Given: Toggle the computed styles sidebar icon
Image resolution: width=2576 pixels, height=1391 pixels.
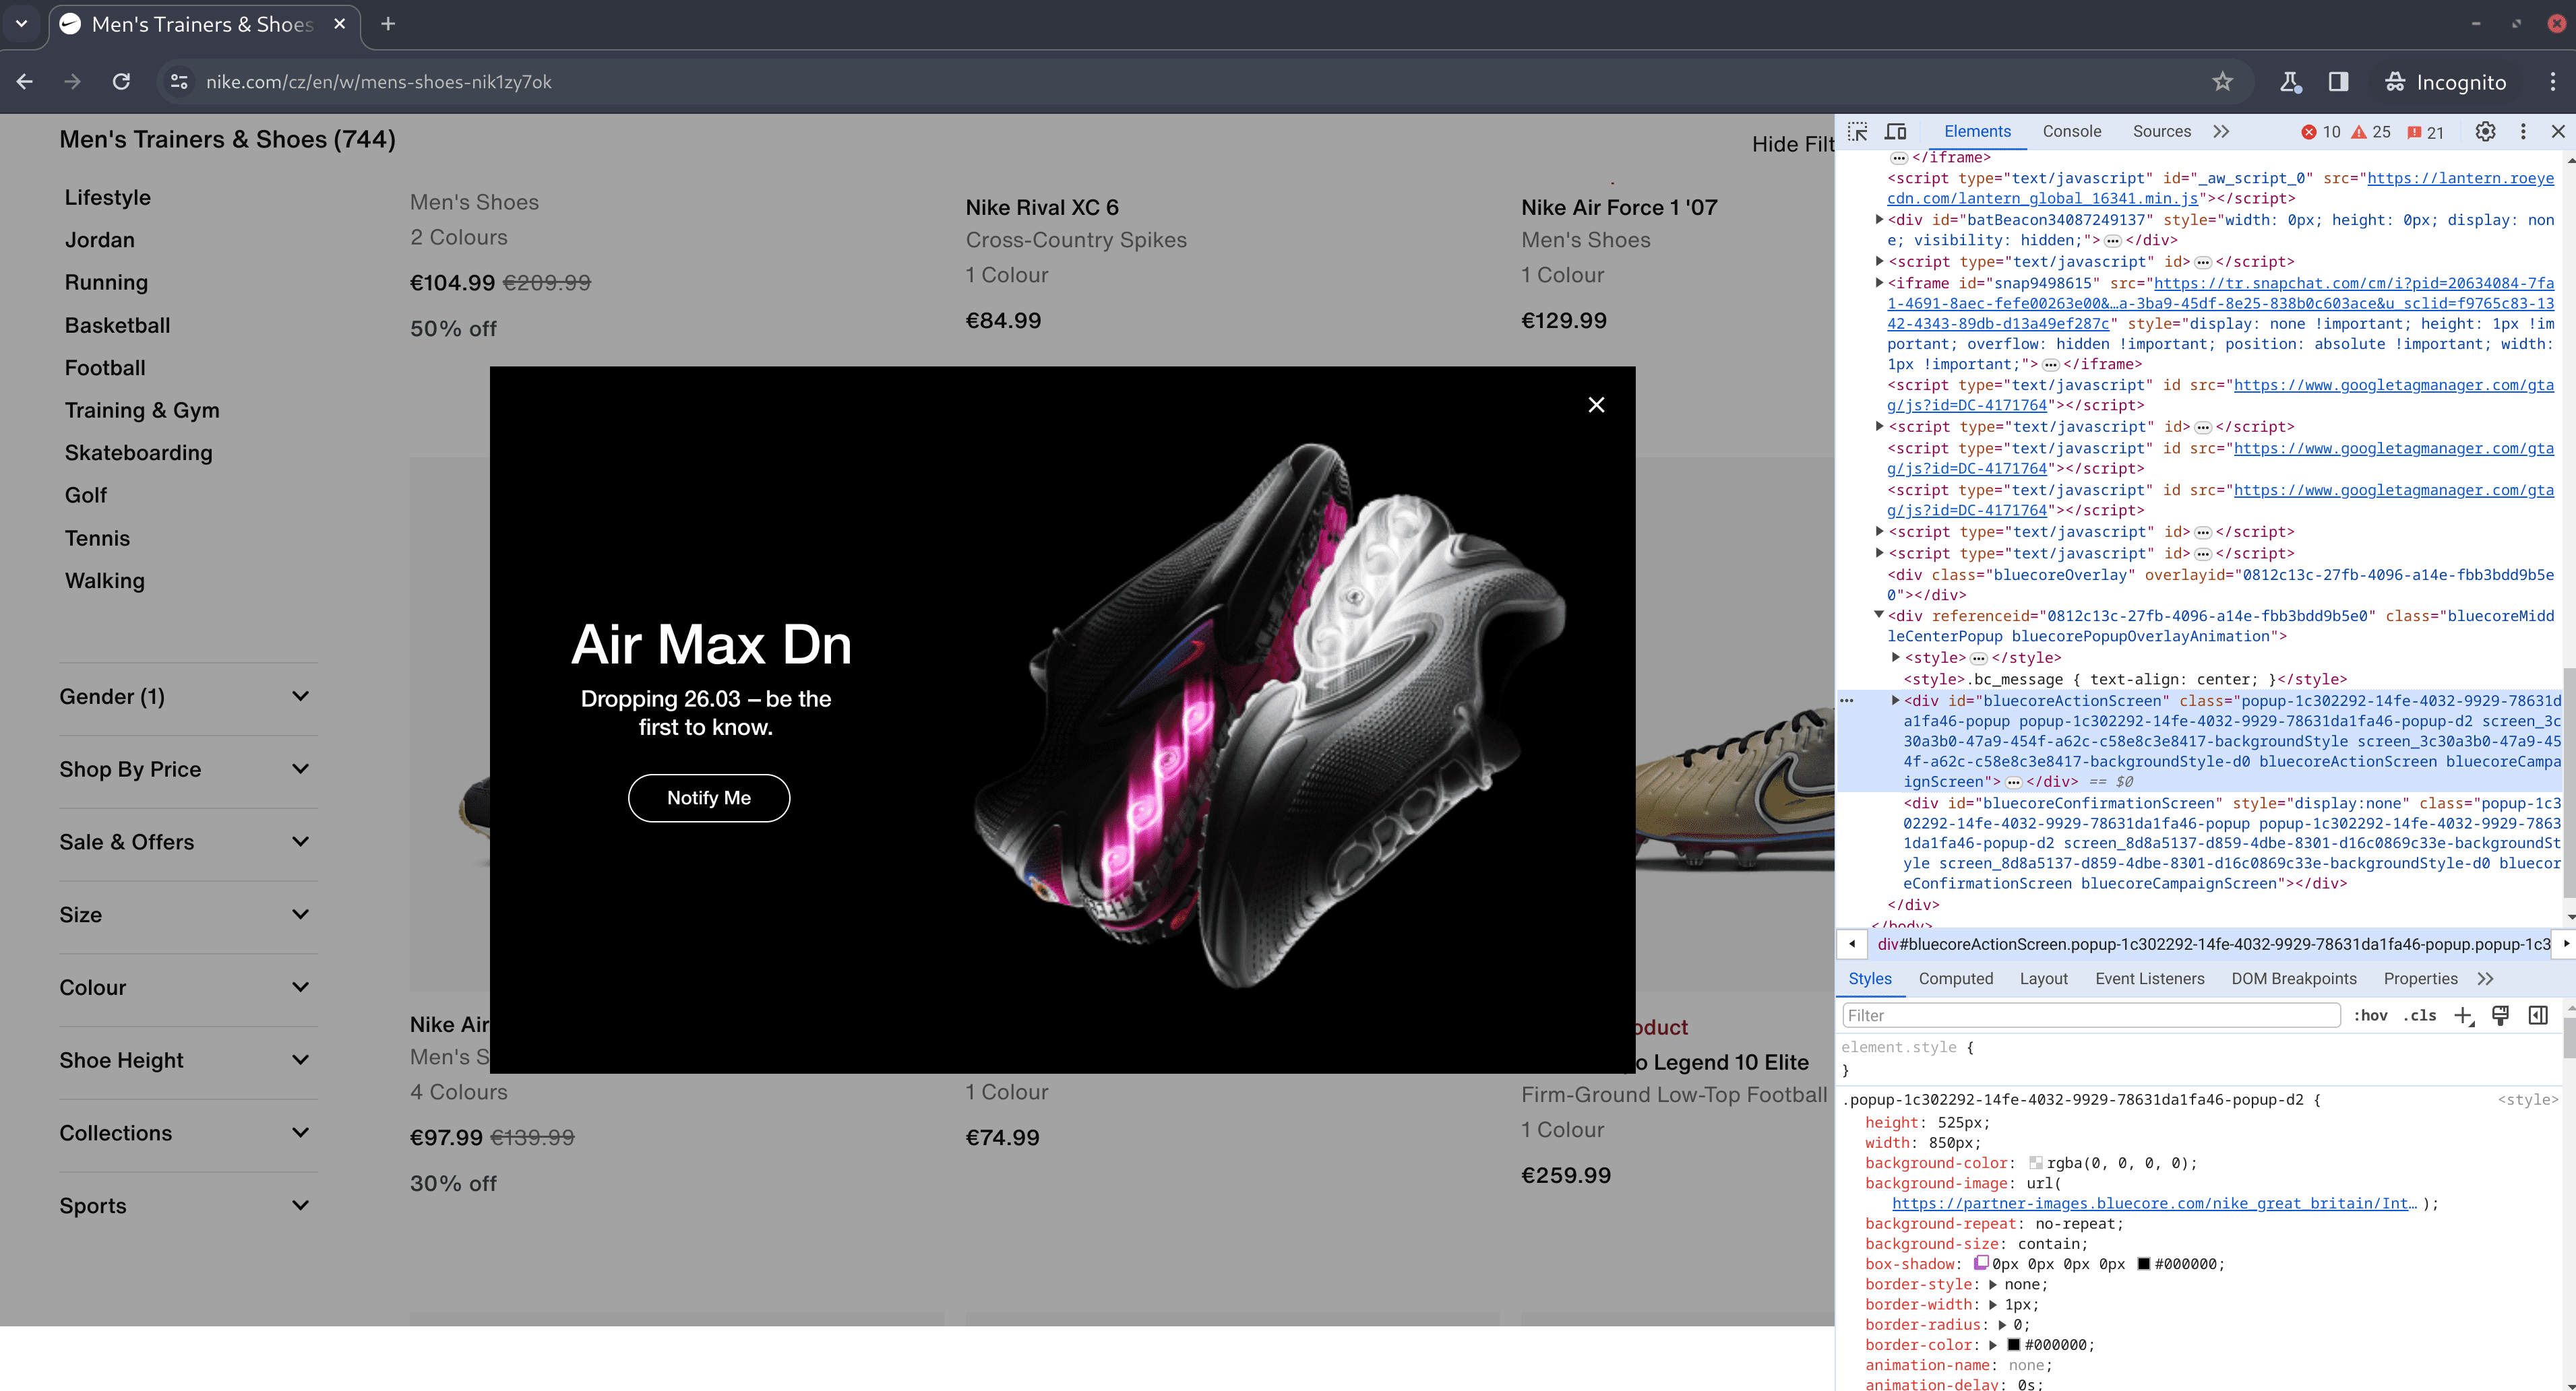Looking at the screenshot, I should (2538, 1016).
